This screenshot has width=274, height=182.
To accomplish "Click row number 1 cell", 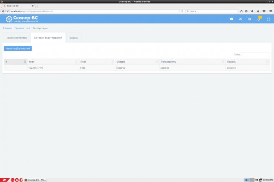I will point(16,68).
